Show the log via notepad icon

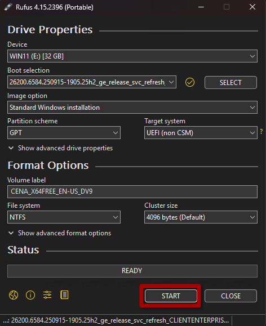tap(64, 295)
